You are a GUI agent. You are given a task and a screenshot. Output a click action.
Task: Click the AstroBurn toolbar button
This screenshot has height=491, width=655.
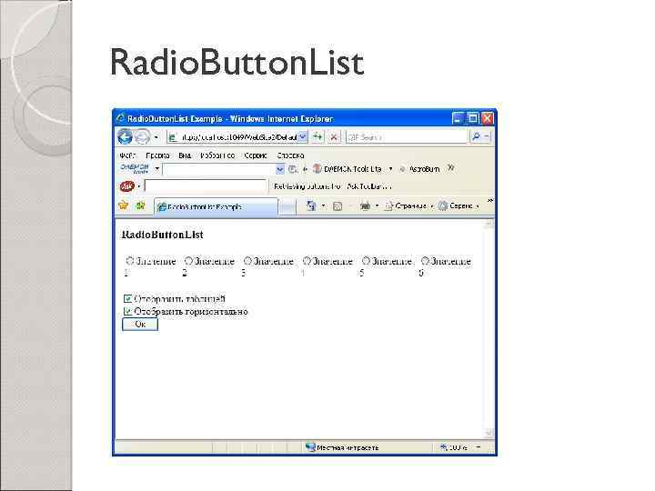(x=419, y=169)
